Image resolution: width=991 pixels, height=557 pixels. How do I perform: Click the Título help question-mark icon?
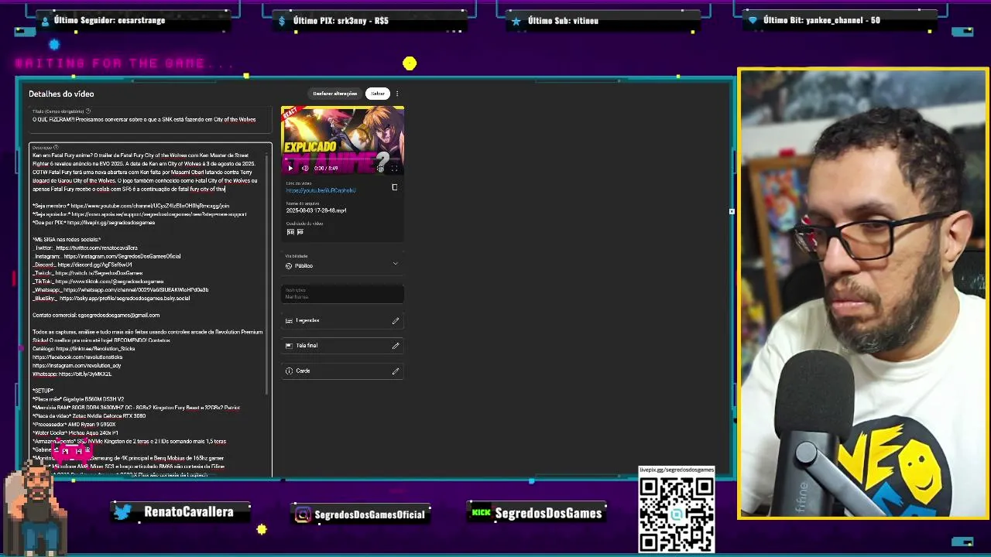pyautogui.click(x=87, y=111)
